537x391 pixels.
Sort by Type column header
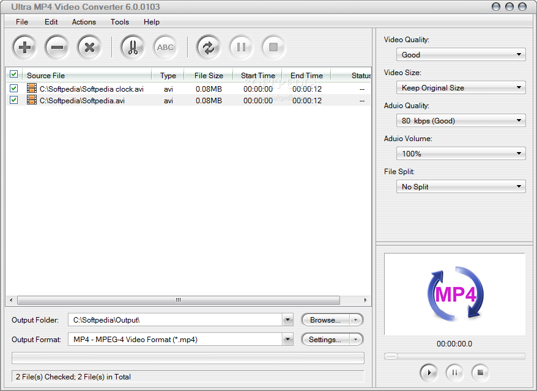168,75
